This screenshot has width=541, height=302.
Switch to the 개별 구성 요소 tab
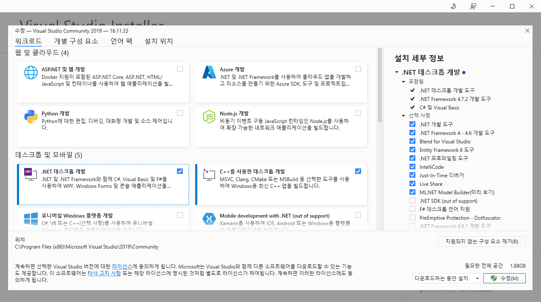click(76, 41)
